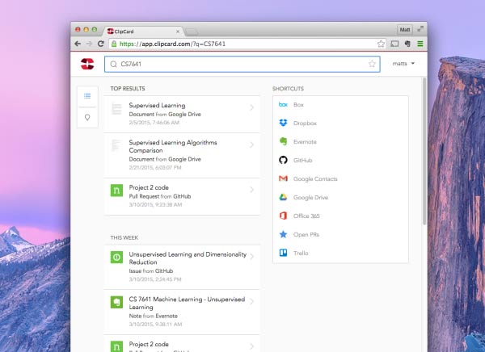Bookmark the page with the address bar star
Screen dimensions: 485x352
click(x=381, y=44)
